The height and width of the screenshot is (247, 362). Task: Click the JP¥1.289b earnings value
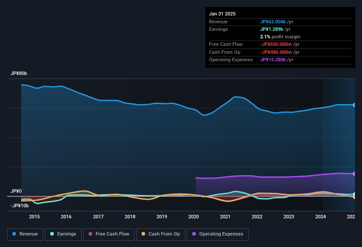click(x=272, y=29)
